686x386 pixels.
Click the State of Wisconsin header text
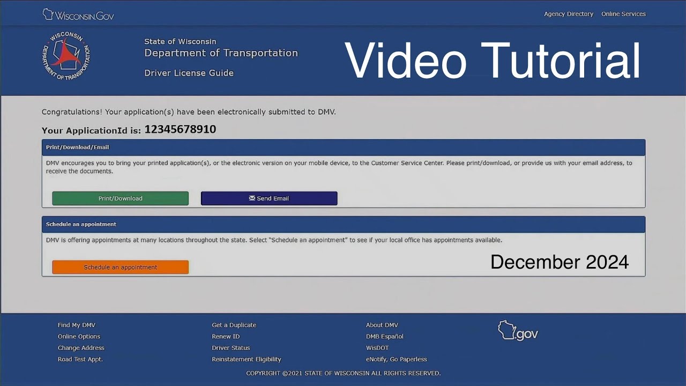click(x=180, y=41)
